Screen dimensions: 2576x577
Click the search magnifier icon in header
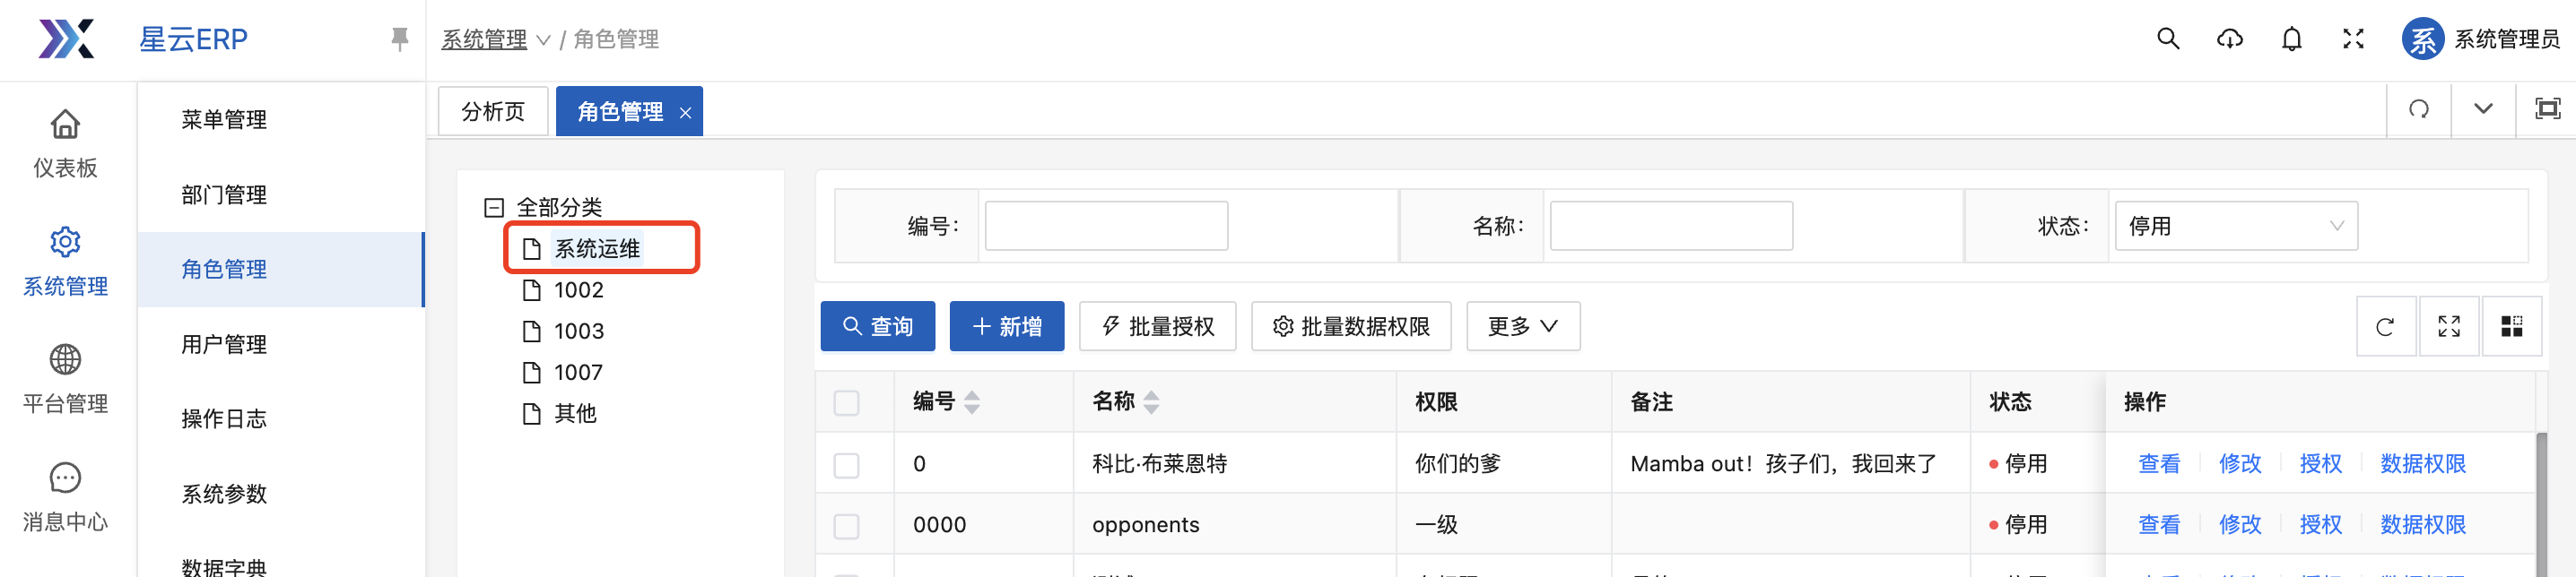pyautogui.click(x=2167, y=39)
